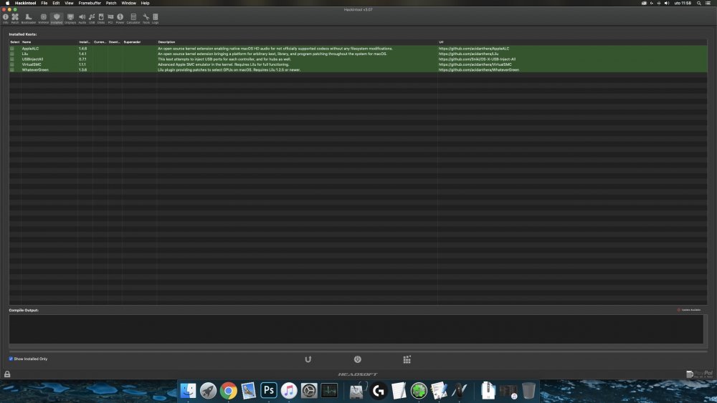Viewport: 717px width, 403px height.
Task: Launch Photoshop from the dock
Action: click(x=268, y=391)
